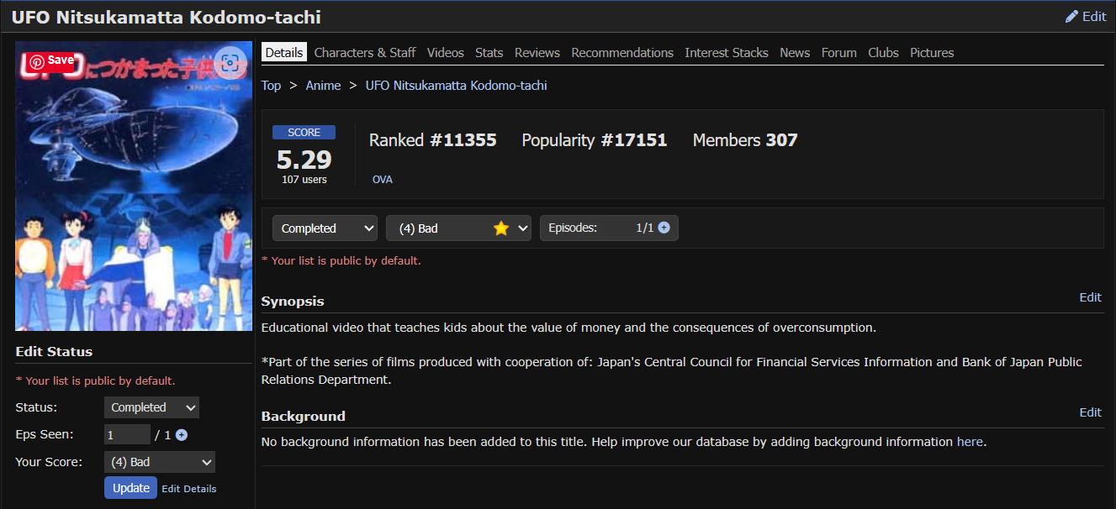Click the blue SCORE label

point(304,133)
